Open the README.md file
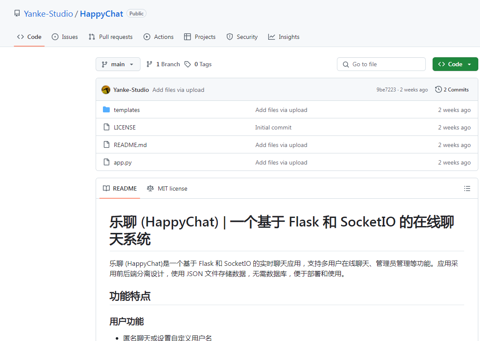This screenshot has height=341, width=480. point(130,144)
